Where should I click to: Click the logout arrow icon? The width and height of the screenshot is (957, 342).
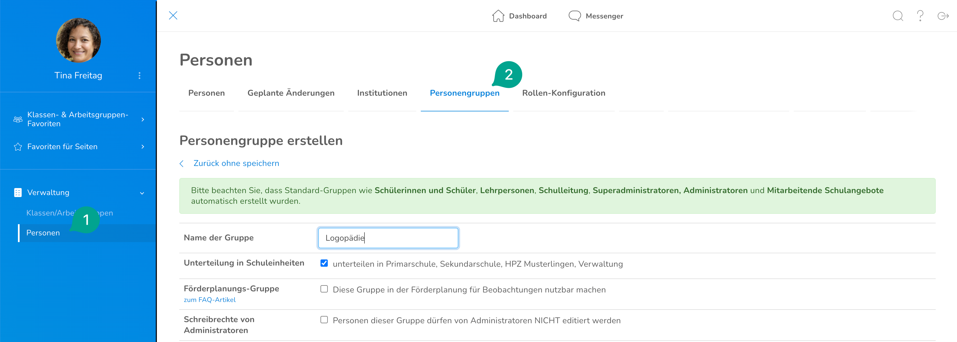943,16
